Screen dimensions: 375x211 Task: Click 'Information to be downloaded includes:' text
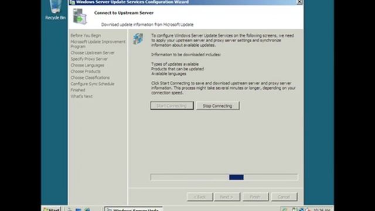pos(186,55)
